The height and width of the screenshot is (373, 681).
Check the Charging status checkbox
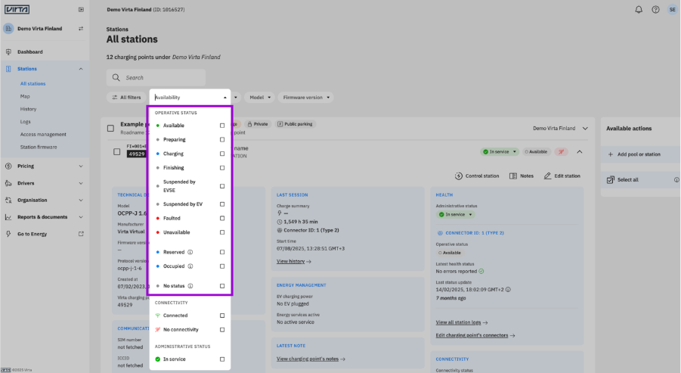222,154
